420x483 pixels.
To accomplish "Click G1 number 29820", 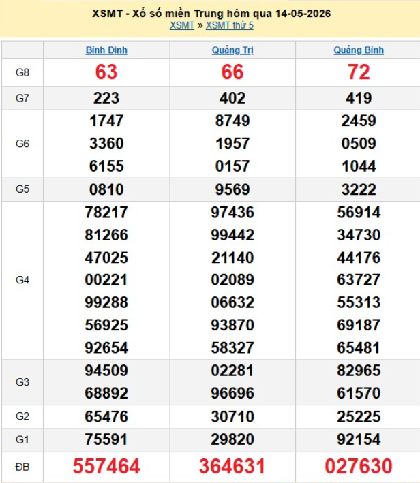I will coord(232,439).
